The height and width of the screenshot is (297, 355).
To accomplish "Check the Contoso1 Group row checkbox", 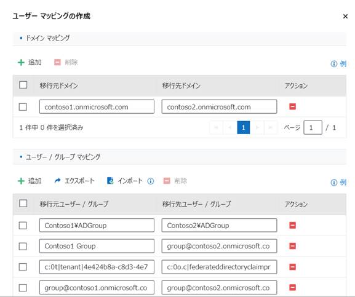I will tap(23, 246).
